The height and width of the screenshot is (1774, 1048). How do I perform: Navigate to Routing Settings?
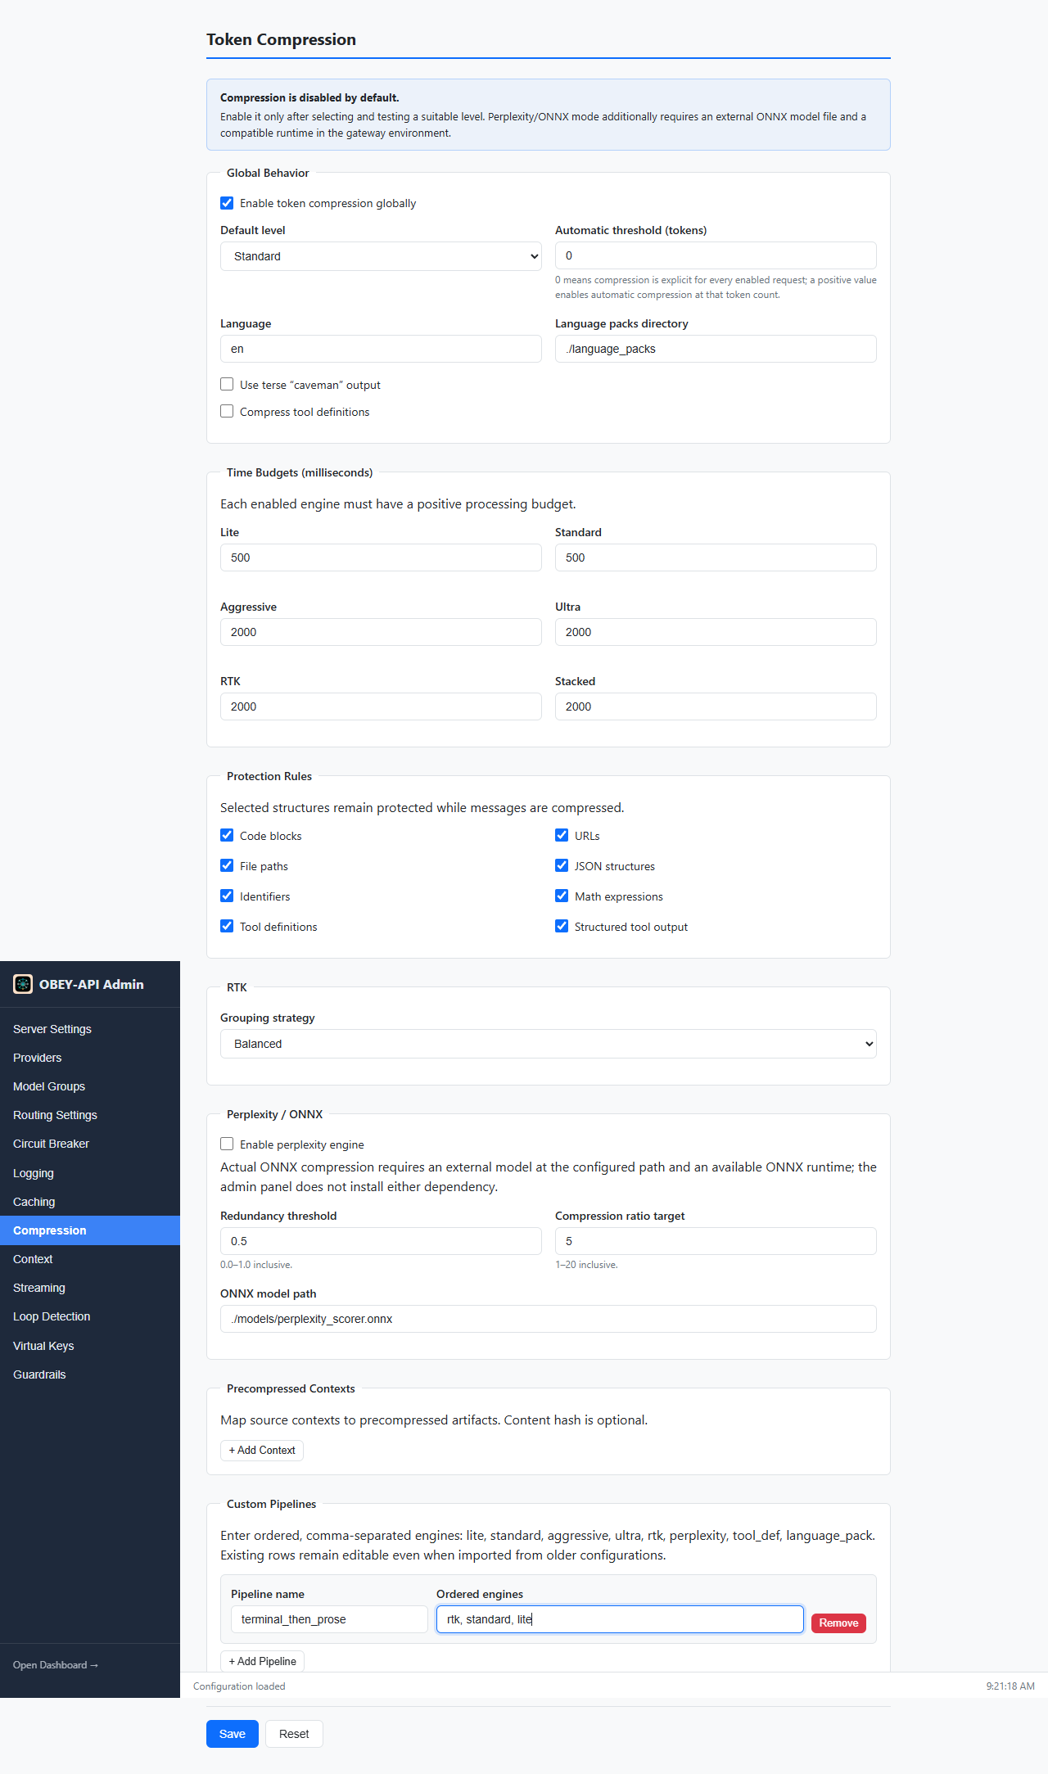(x=90, y=1115)
